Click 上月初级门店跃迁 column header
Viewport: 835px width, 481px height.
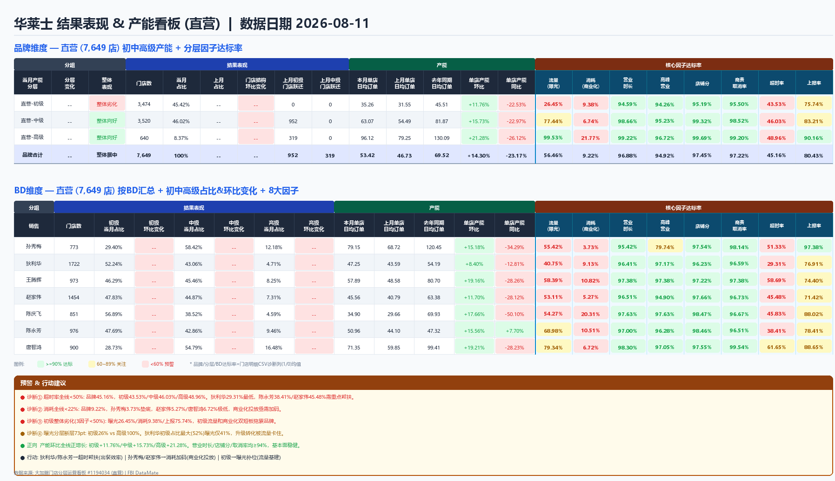(x=293, y=83)
